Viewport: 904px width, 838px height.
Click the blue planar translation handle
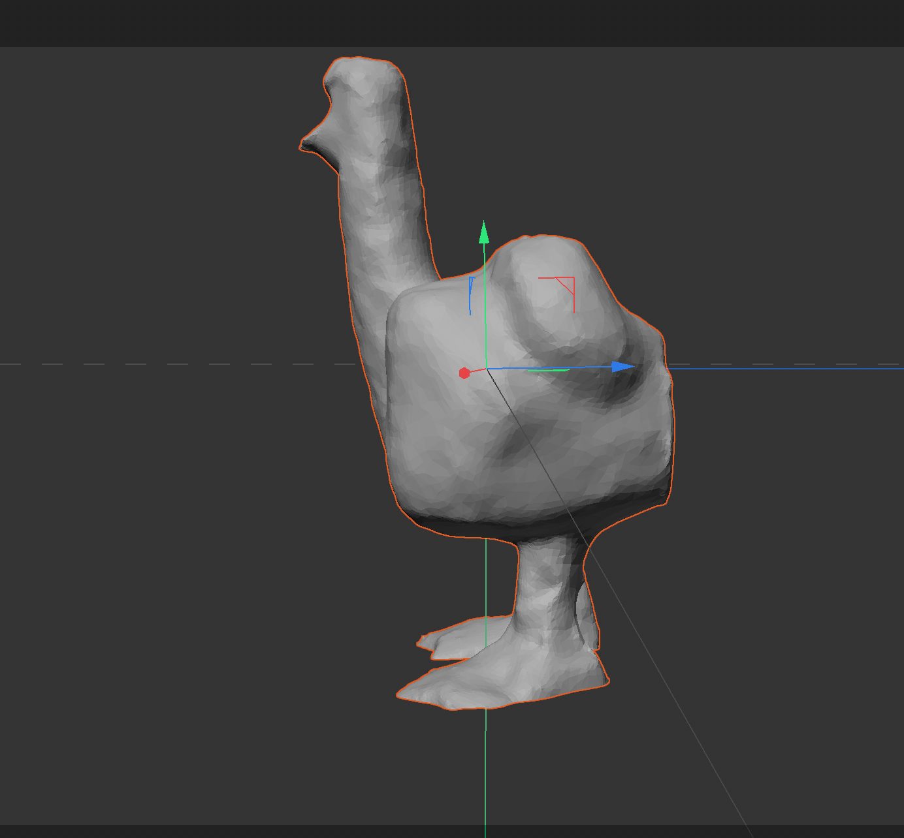(471, 294)
